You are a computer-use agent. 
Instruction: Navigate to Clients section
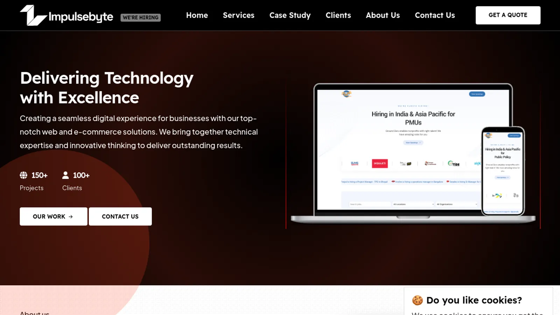coord(338,15)
